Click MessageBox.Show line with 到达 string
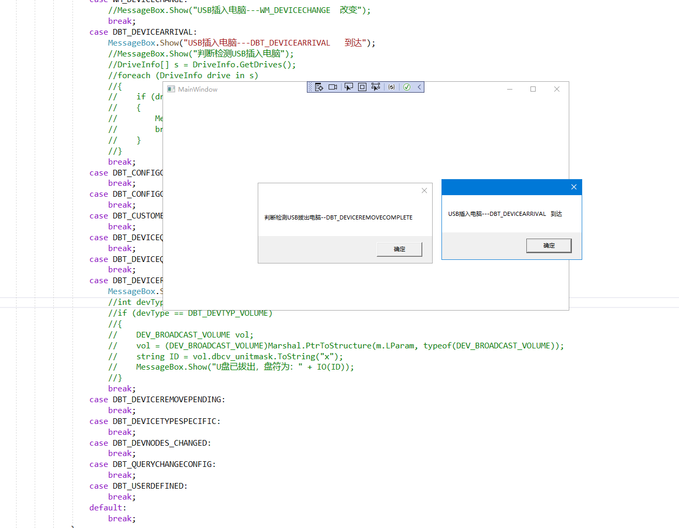 tap(242, 43)
